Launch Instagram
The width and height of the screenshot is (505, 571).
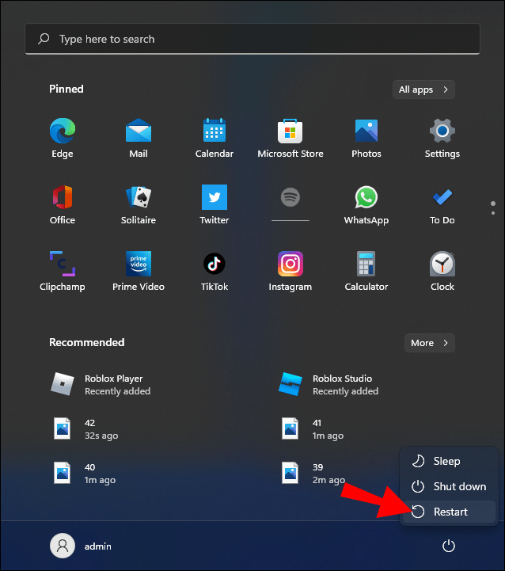pos(290,271)
